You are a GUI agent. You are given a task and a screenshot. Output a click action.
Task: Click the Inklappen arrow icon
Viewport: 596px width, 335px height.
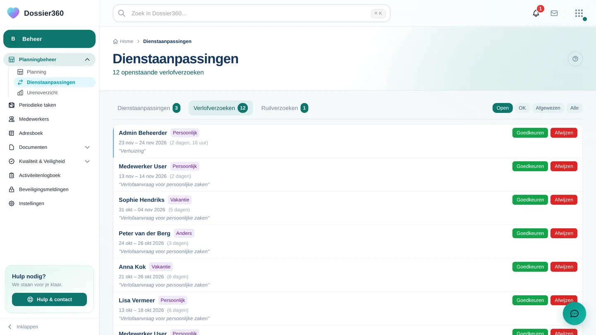10,327
